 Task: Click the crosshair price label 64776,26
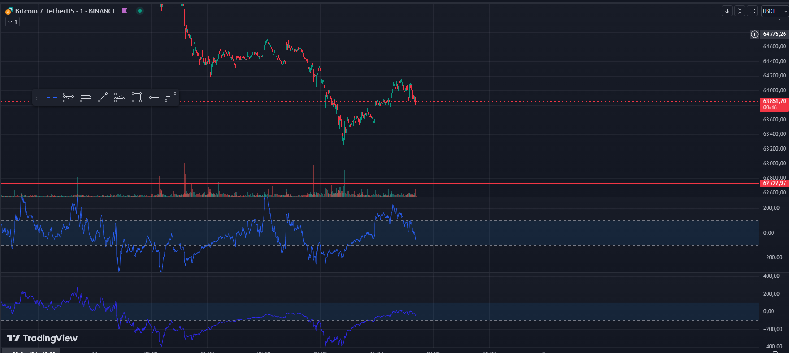point(774,34)
